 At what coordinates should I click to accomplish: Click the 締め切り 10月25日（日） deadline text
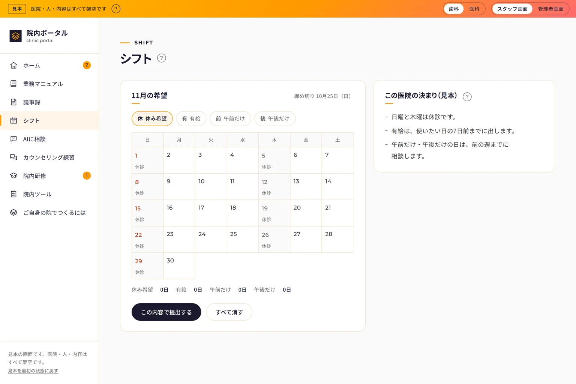324,96
